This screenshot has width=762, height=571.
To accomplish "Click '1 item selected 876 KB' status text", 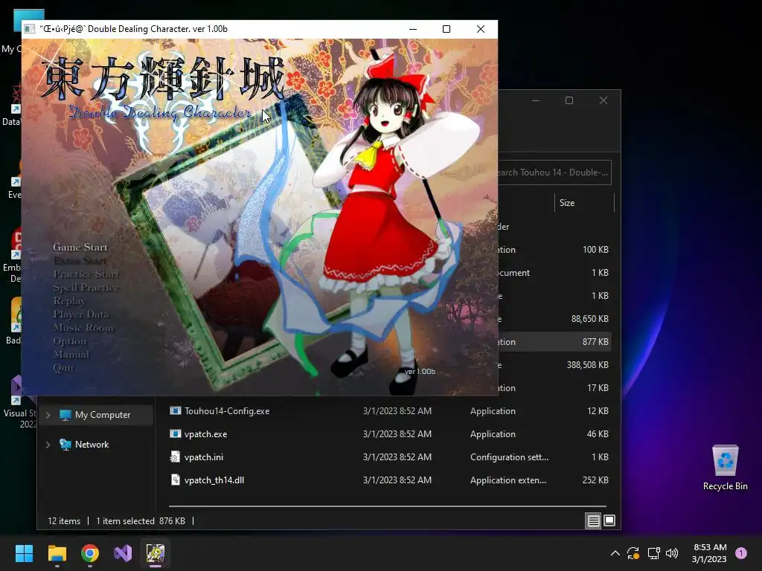I will tap(141, 521).
